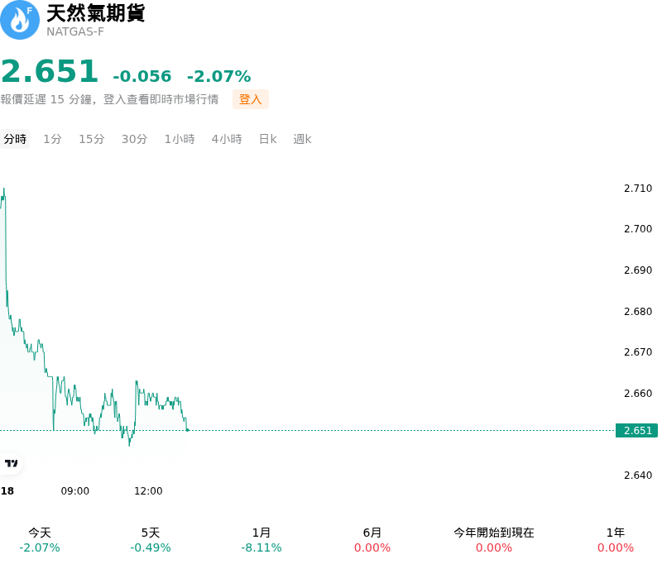Viewport: 662px width, 564px height.
Task: Select the 5天 performance range
Action: 151,540
